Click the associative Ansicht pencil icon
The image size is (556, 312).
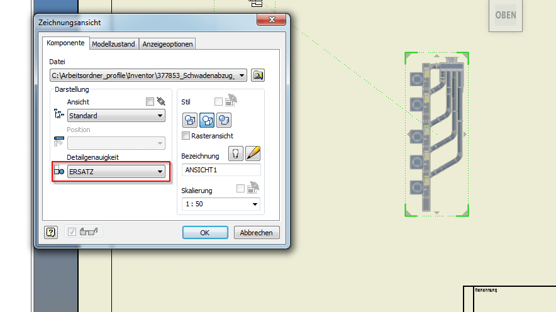click(x=161, y=102)
